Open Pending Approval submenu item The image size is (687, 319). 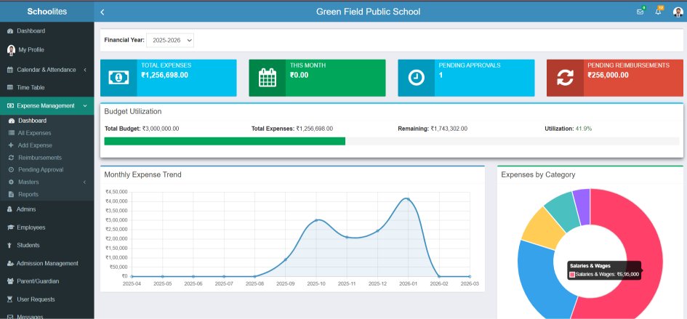(47, 169)
